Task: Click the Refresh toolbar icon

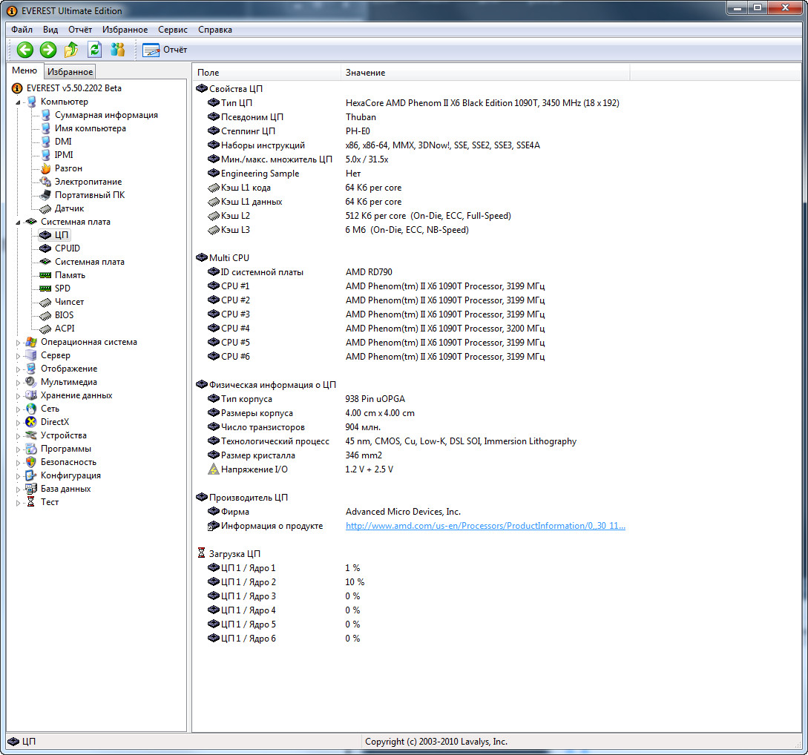Action: pyautogui.click(x=94, y=50)
